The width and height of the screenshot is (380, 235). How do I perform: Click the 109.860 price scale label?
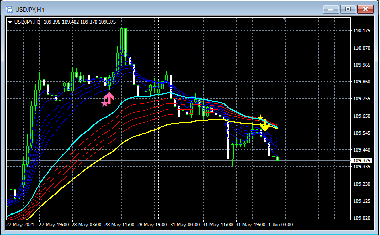point(362,82)
